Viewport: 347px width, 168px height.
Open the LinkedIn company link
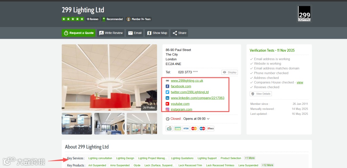[197, 98]
